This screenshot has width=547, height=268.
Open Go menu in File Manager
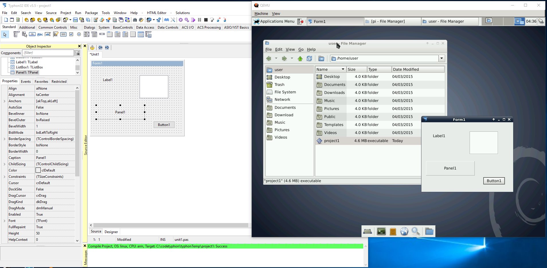301,50
